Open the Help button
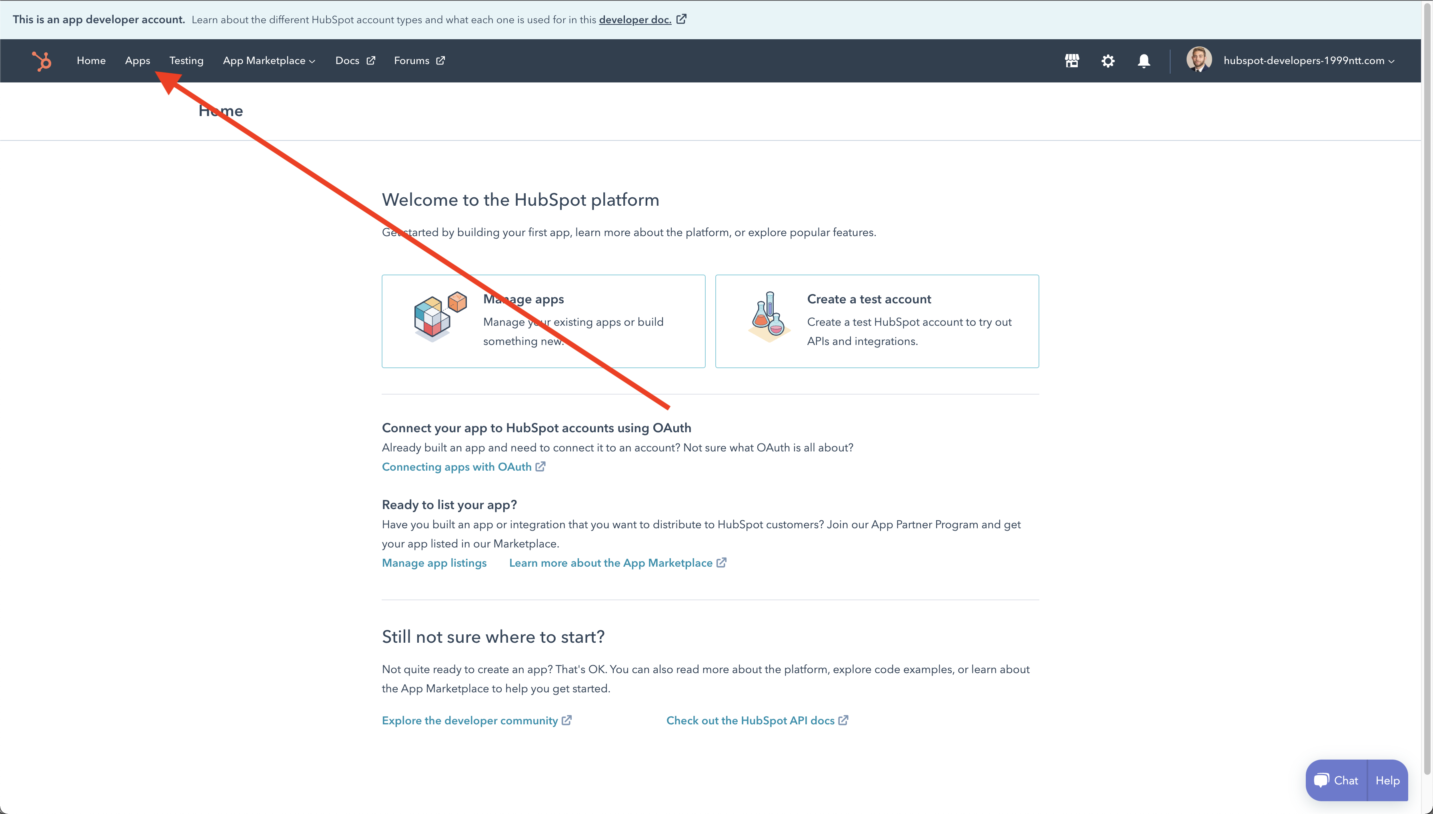The height and width of the screenshot is (814, 1433). coord(1387,780)
